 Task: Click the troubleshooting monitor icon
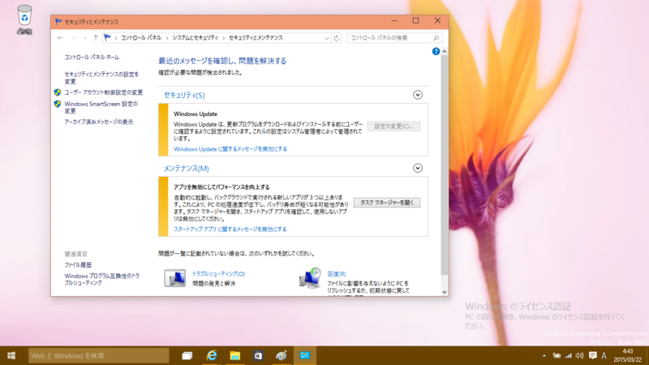174,278
